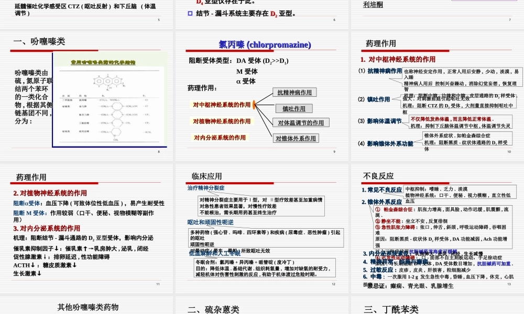This screenshot has height=314, width=524.
Task: Select the line starting 阻断α受体
Action: (x=89, y=203)
